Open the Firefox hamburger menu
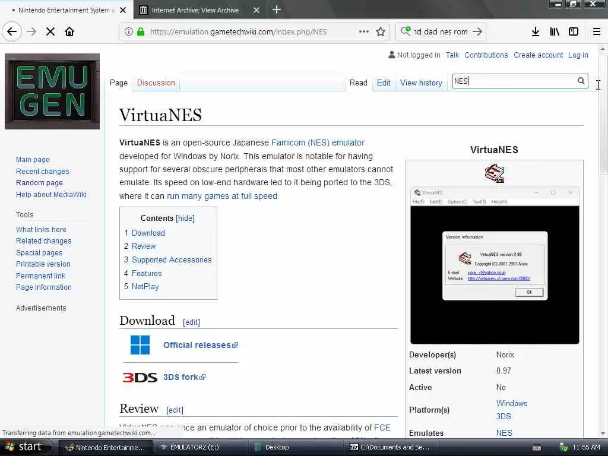 tap(597, 32)
